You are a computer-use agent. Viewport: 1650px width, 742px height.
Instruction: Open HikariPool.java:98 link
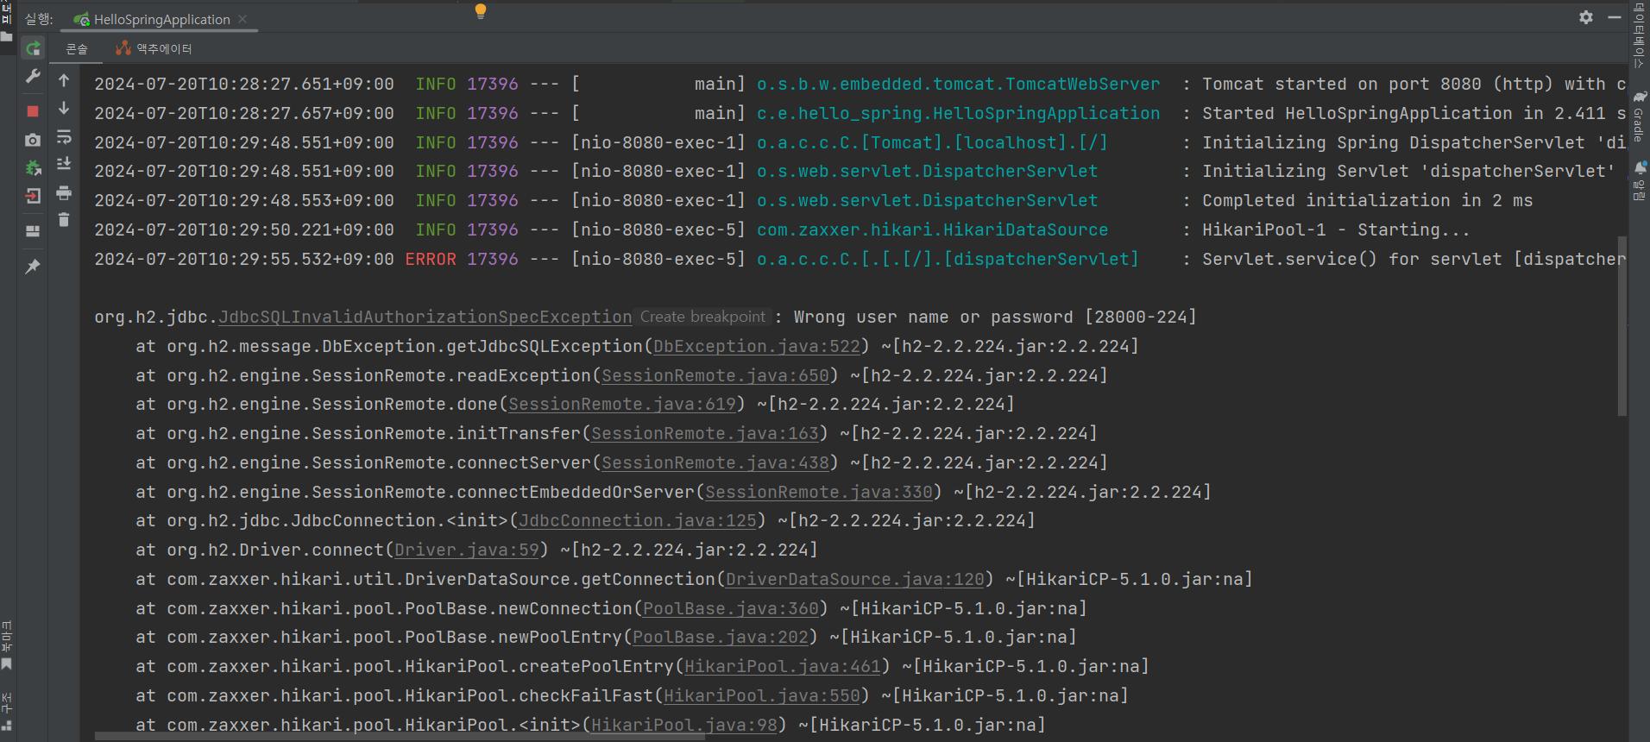[x=684, y=726]
